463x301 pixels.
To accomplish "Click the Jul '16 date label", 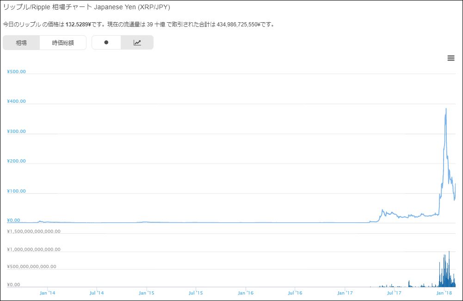I will click(x=295, y=293).
